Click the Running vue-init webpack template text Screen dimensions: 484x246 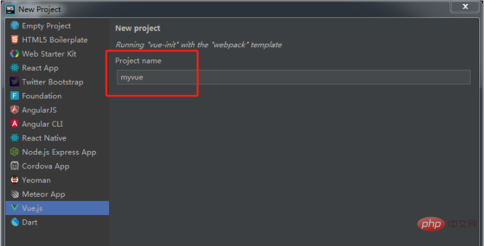pyautogui.click(x=199, y=44)
